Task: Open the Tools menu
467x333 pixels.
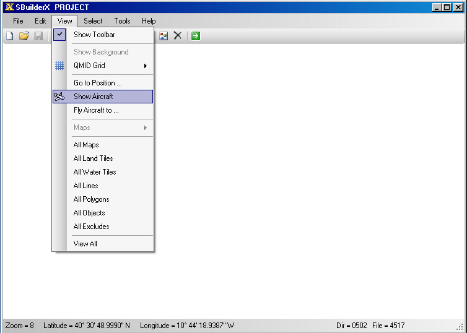Action: (x=122, y=21)
